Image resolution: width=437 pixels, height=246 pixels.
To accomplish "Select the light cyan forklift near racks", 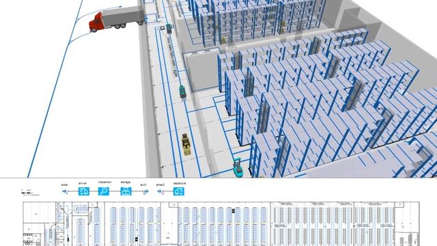I will 238,167.
